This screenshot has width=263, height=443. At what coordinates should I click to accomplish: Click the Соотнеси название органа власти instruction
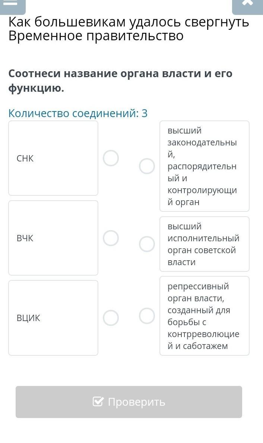coord(120,81)
